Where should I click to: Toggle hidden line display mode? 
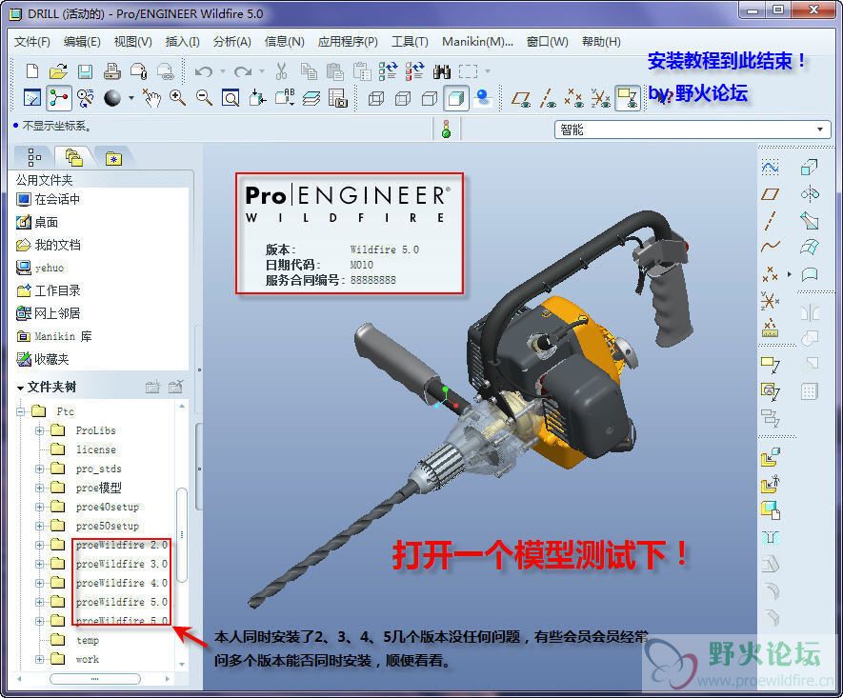pos(403,98)
